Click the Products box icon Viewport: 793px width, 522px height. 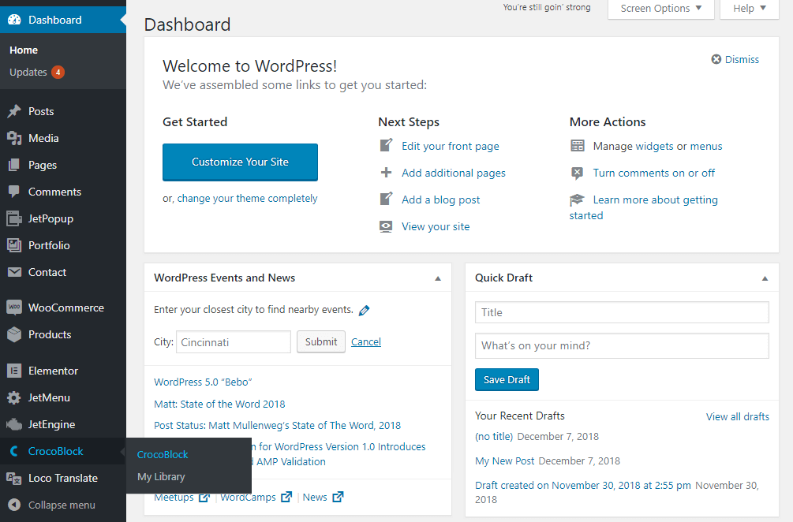pos(14,334)
